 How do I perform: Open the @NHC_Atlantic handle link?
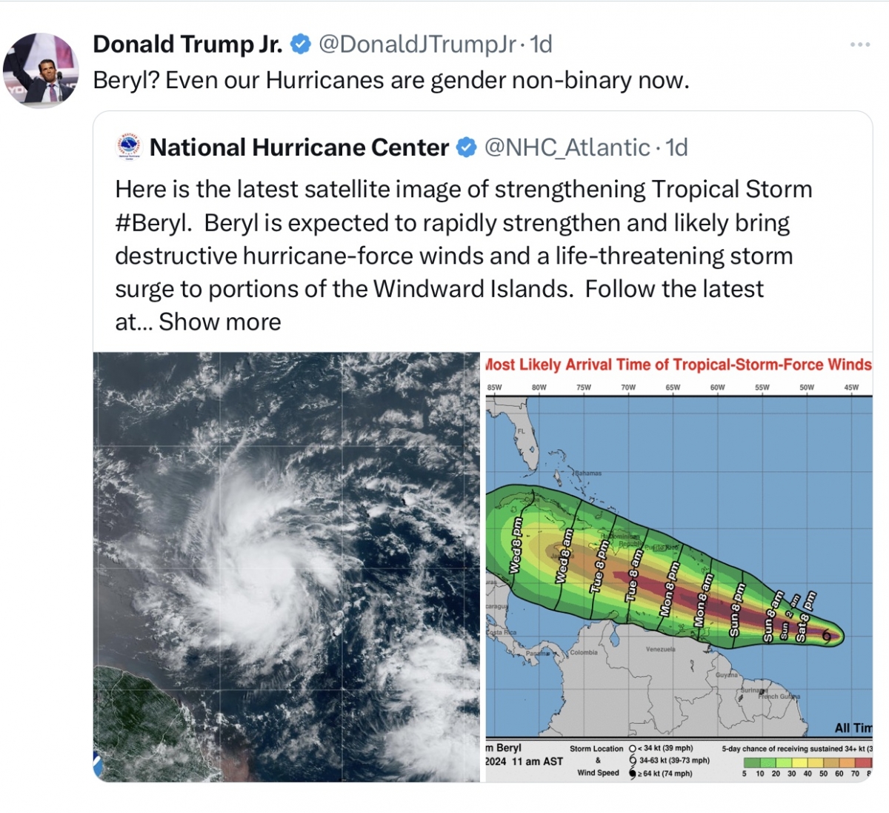[567, 147]
